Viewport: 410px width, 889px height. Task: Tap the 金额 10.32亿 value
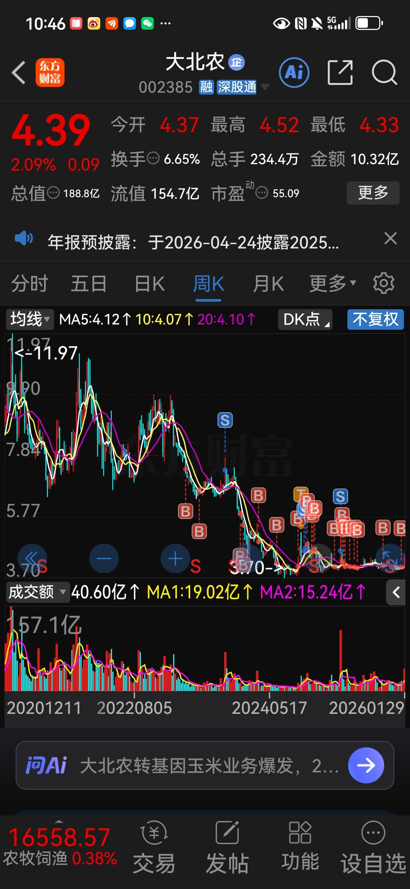tap(374, 159)
